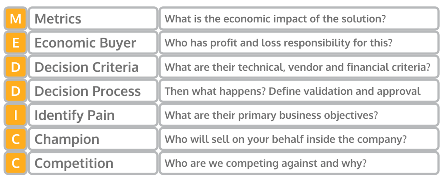This screenshot has height=180, width=443.
Task: Select the Competition label box
Action: point(93,163)
